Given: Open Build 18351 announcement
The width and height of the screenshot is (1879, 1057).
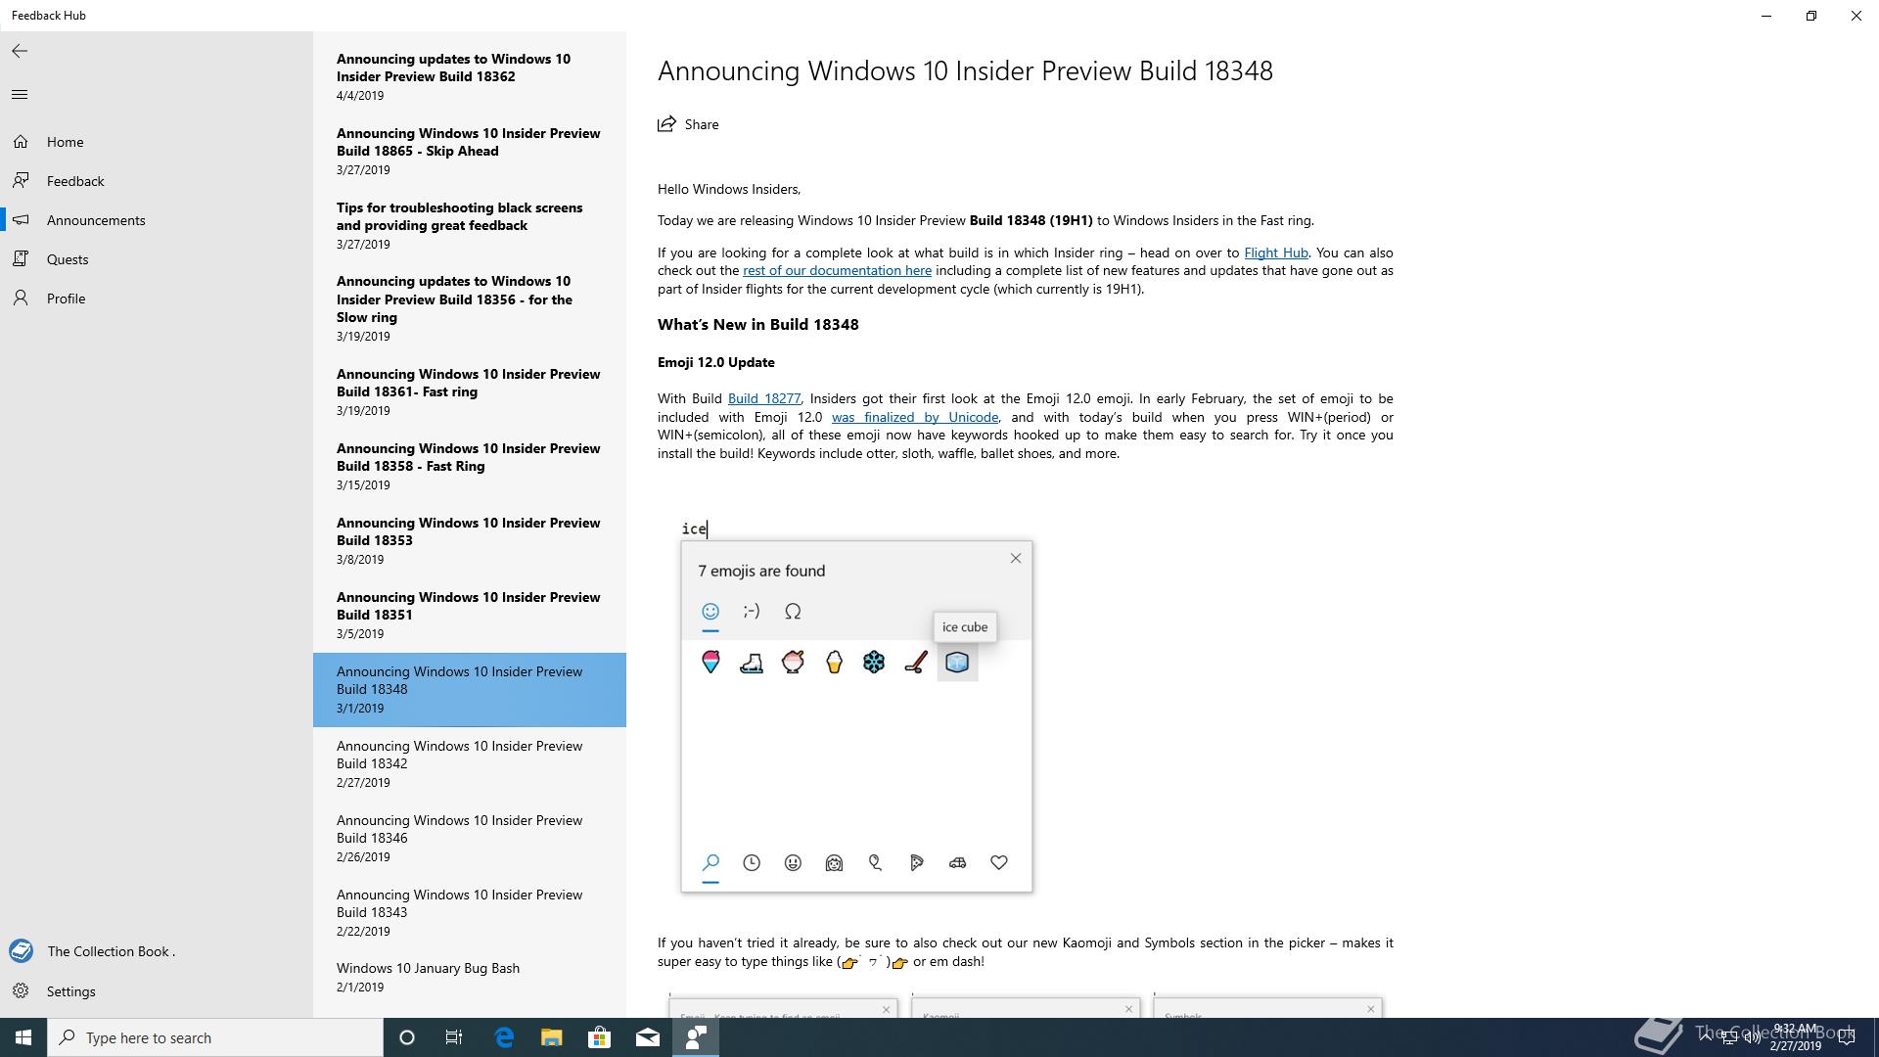Looking at the screenshot, I should (x=470, y=615).
